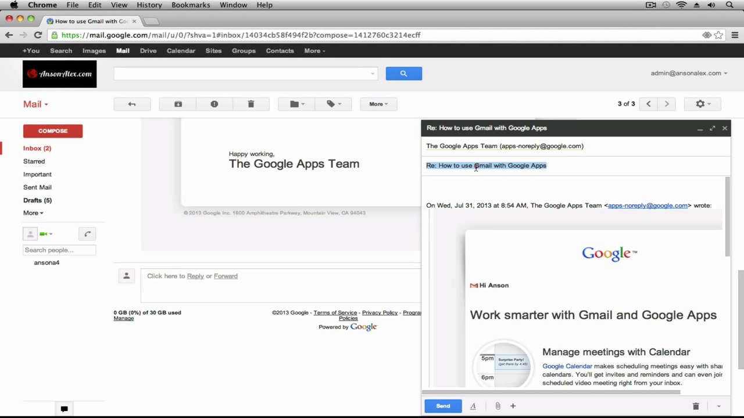Click the compose recipient field
Screen dimensions: 744x418
[x=575, y=146]
